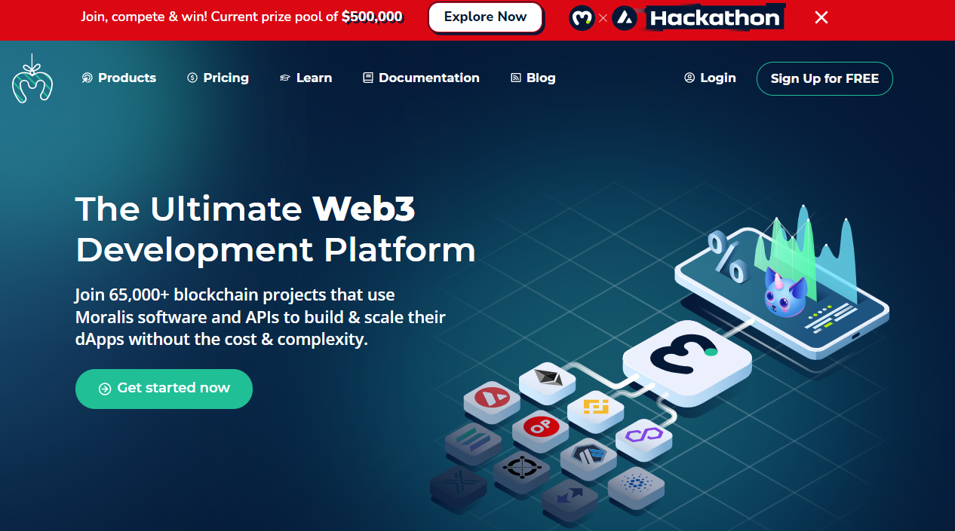This screenshot has height=531, width=955.
Task: Click the Arbitrum tile in illustration
Action: pos(588,459)
